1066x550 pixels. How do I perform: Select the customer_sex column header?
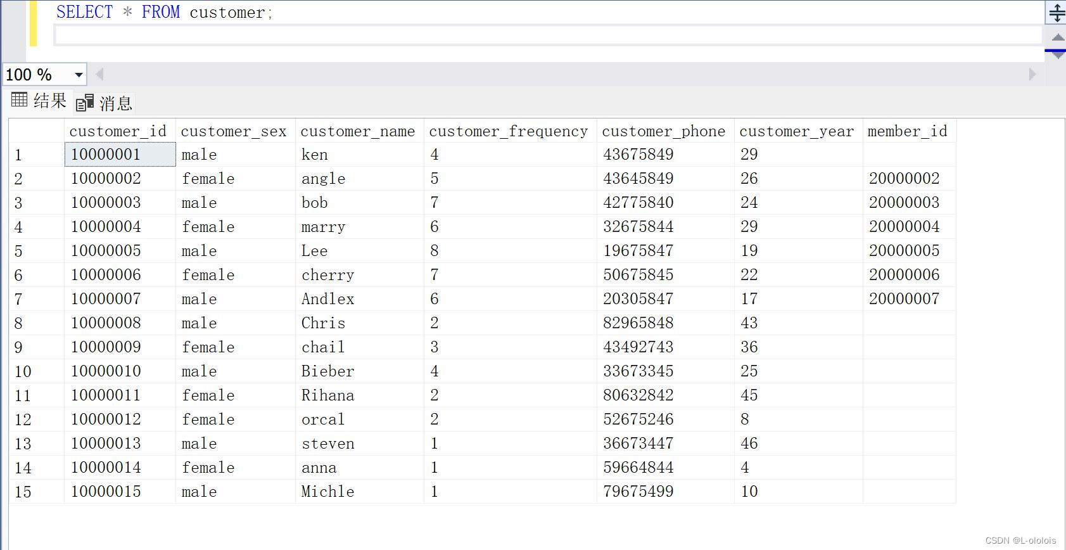[235, 131]
